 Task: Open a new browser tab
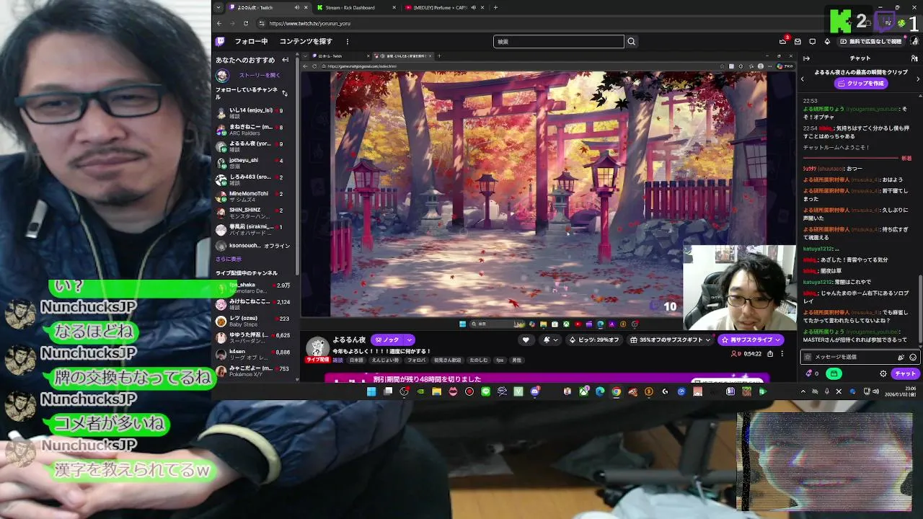pos(495,7)
